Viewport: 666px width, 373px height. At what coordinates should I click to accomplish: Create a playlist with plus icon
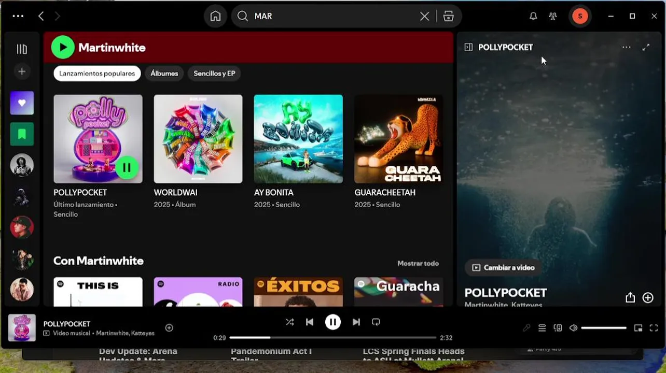tap(22, 71)
